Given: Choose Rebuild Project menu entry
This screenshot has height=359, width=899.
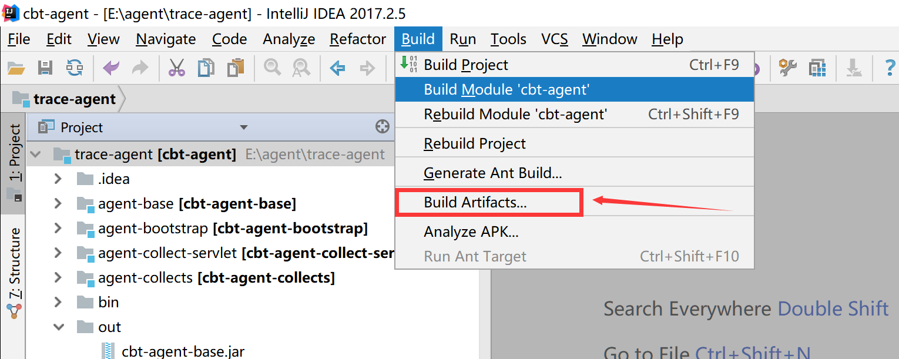Looking at the screenshot, I should (x=575, y=143).
